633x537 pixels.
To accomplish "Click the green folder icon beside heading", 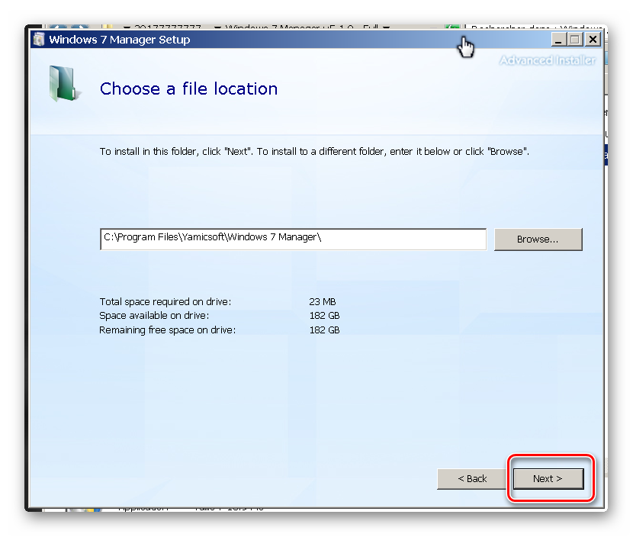I will pos(64,84).
